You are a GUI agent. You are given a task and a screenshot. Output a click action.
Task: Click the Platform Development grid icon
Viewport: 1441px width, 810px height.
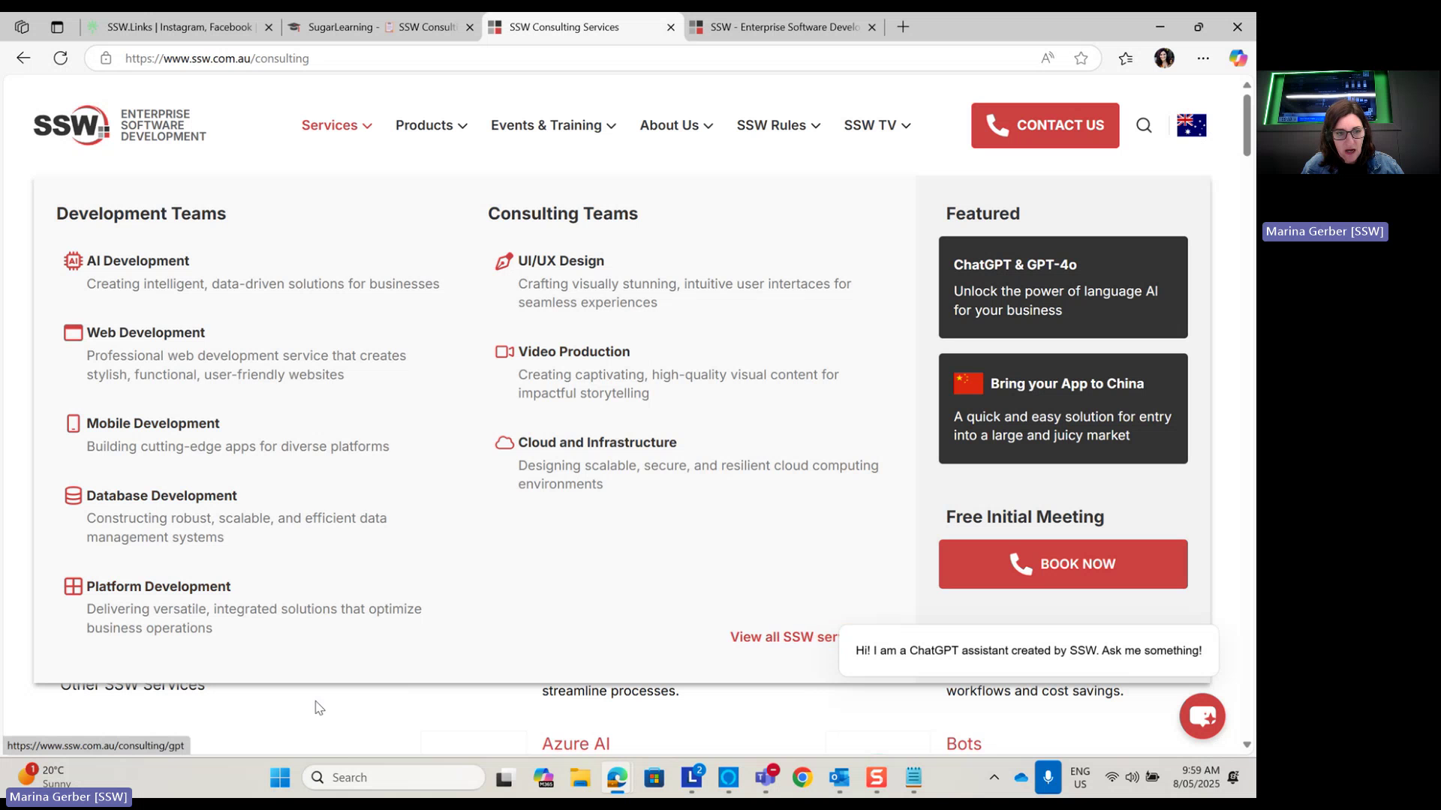(73, 586)
